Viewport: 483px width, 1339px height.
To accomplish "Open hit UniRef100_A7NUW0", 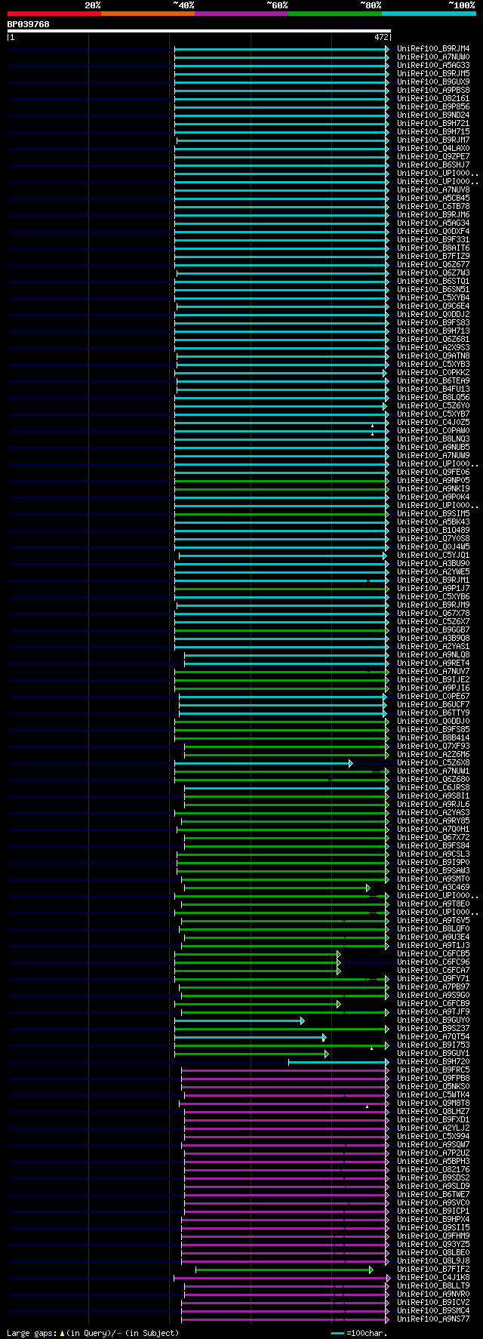I will 433,57.
